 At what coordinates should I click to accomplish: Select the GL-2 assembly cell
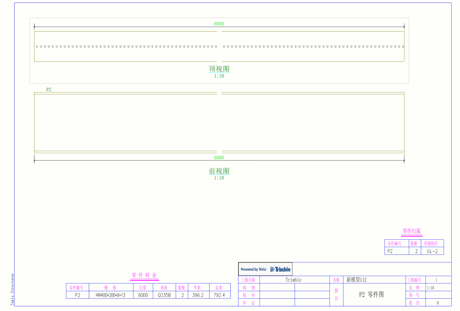click(x=432, y=251)
